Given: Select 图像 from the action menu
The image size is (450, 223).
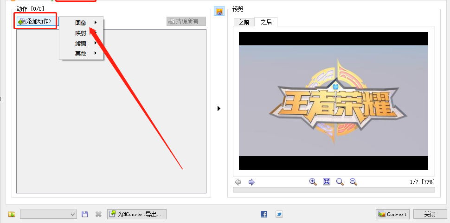Looking at the screenshot, I should pos(81,23).
